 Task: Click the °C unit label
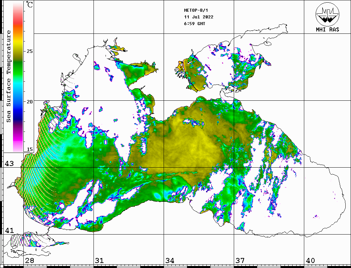click(29, 4)
